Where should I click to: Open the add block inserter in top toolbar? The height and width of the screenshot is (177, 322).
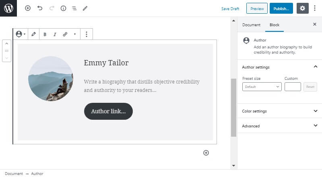pos(28,8)
